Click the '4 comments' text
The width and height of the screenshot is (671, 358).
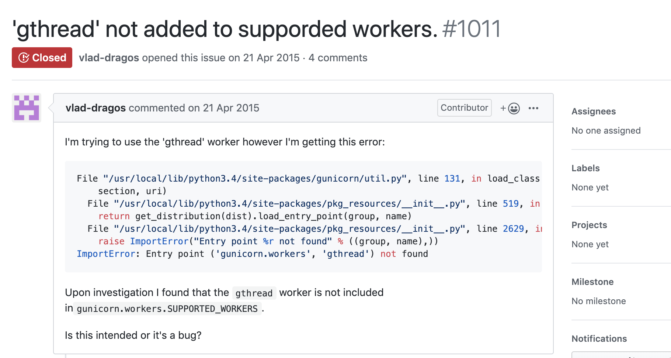pos(338,58)
